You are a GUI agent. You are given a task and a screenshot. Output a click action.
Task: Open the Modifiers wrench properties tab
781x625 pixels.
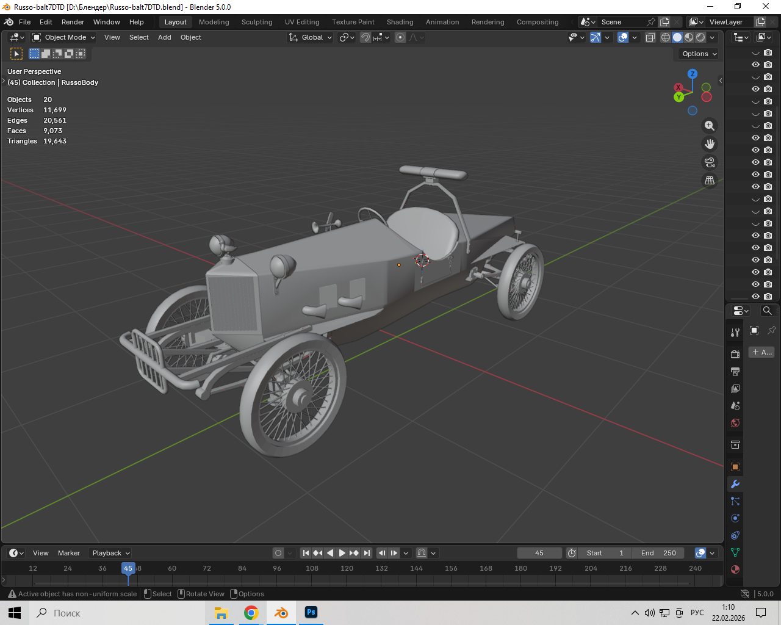click(x=735, y=484)
